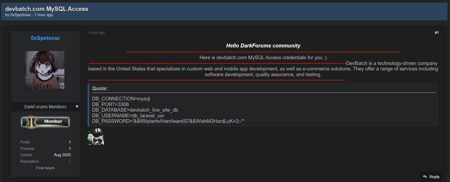Open the 0xSpetsnaz profile username link

click(x=45, y=38)
